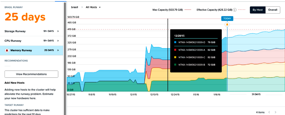The width and height of the screenshot is (285, 115).
Task: Expand the CPU Runway chevron
Action: tap(58, 41)
